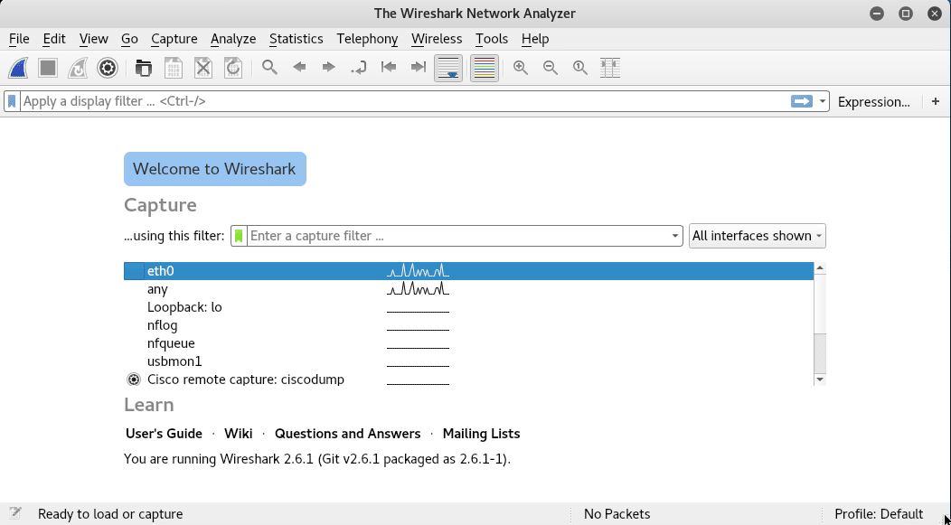Open the View menu
951x525 pixels.
tap(93, 39)
